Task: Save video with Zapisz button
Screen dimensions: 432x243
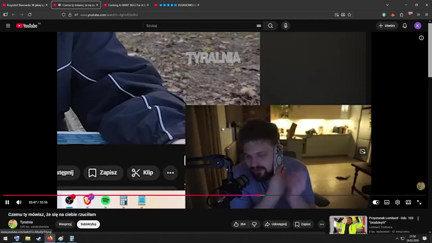Action: coord(303,224)
